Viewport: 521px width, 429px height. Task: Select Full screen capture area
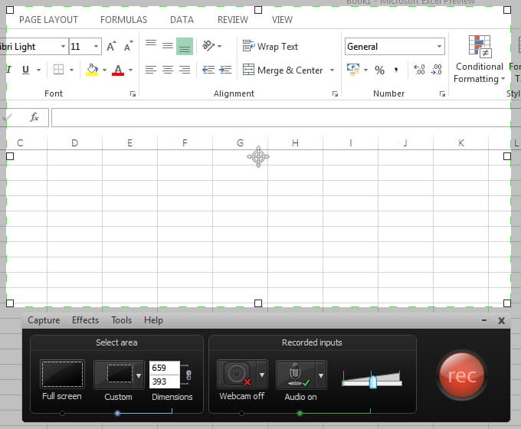62,375
